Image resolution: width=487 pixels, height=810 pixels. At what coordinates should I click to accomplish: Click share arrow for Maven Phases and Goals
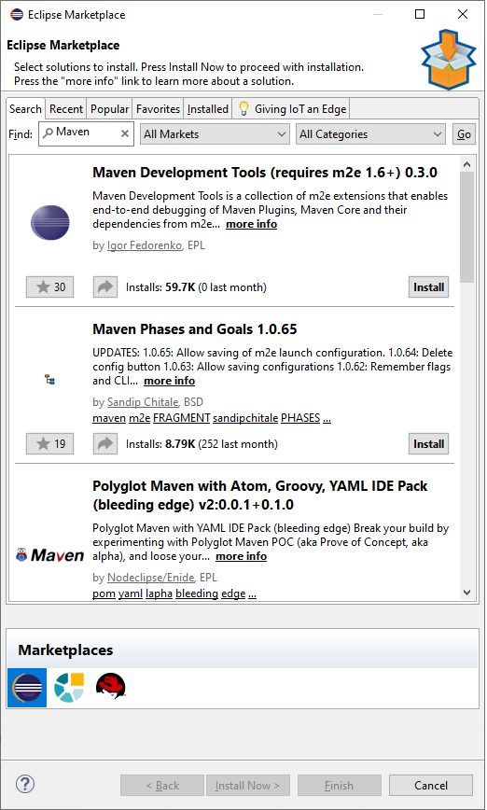(105, 444)
